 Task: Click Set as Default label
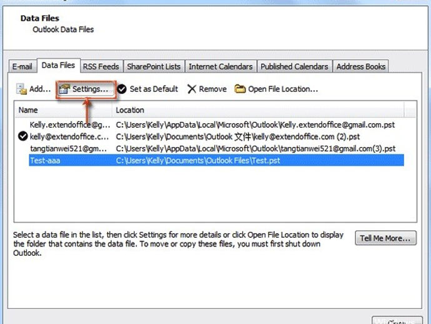[154, 89]
